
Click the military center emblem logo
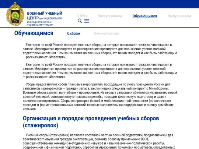click(15, 14)
